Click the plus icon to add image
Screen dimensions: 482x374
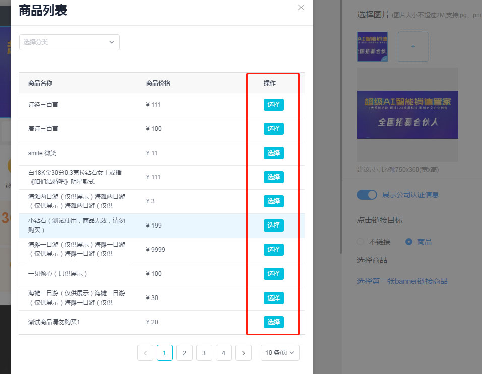coord(413,47)
